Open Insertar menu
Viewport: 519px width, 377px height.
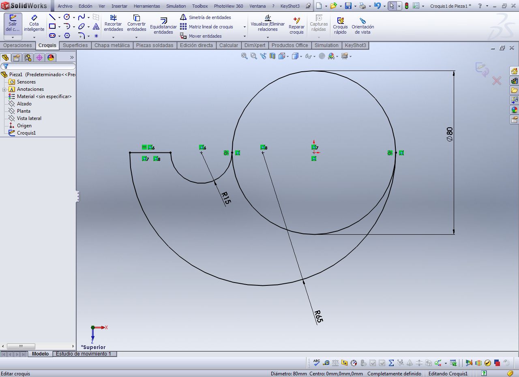pyautogui.click(x=119, y=6)
